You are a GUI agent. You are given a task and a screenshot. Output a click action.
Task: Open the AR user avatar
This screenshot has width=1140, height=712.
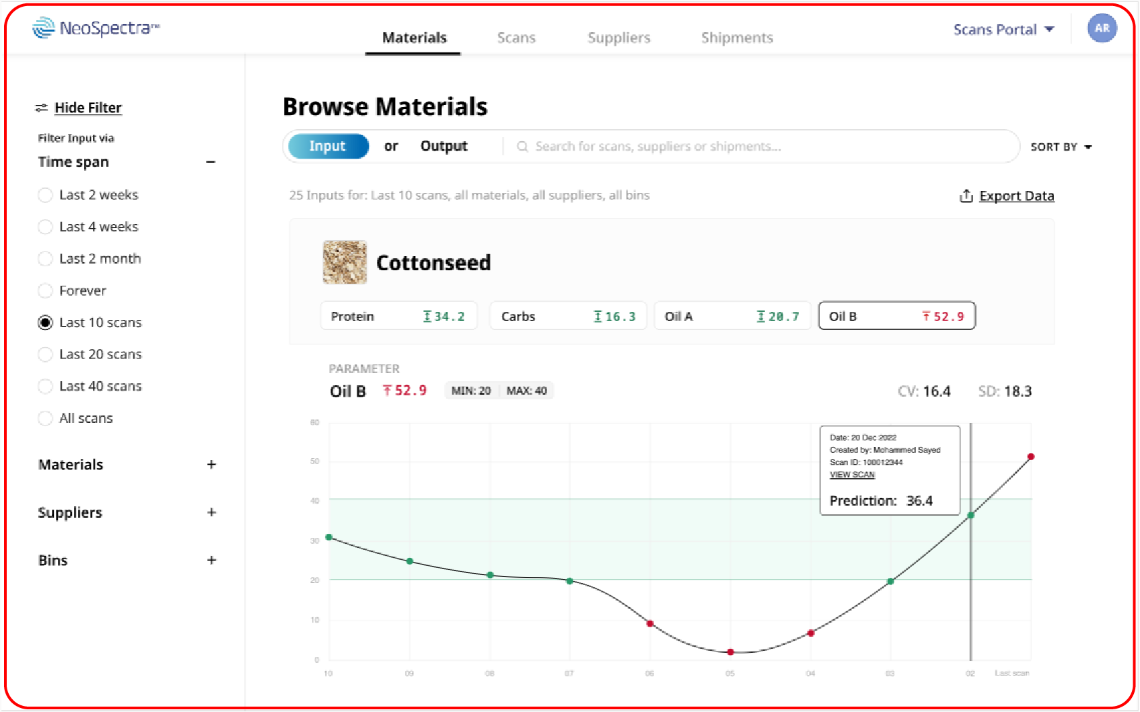(x=1102, y=28)
